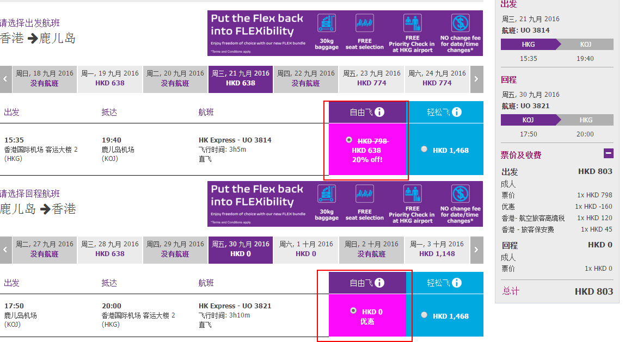Choose outbound date 周一, 19 九月 HKD 638

point(109,79)
